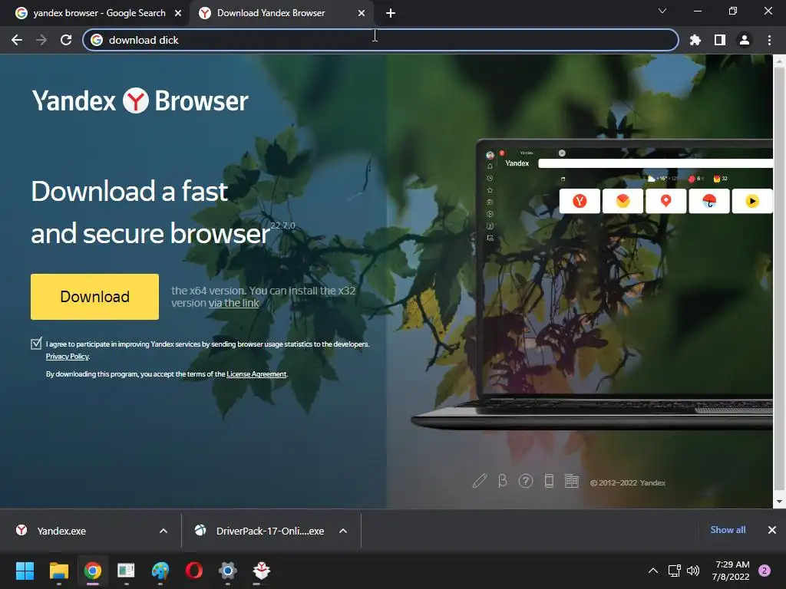Screen dimensions: 786x589
Task: Close the downloads bar
Action: pos(772,530)
